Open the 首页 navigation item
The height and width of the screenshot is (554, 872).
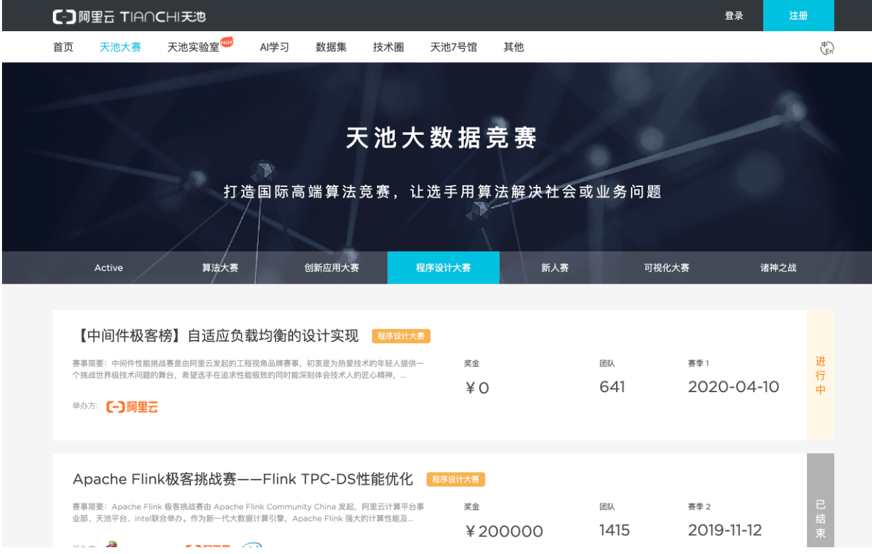point(63,47)
